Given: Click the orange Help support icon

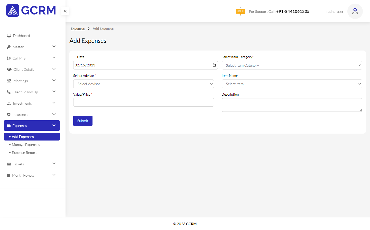Looking at the screenshot, I should [240, 11].
